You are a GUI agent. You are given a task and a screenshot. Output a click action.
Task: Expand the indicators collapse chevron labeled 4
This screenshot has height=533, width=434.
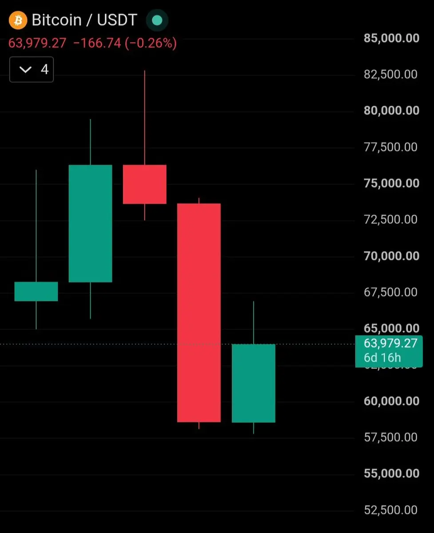(32, 69)
